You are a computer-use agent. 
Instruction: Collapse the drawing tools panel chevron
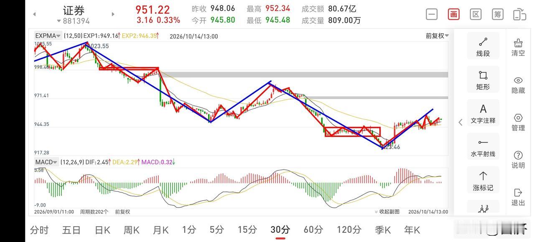pyautogui.click(x=460, y=122)
